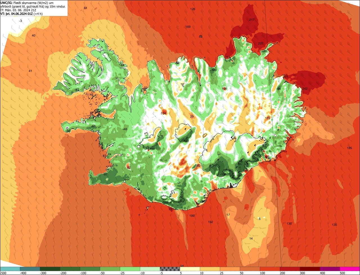Click the map value '-48' in the west
360x275 pixels.
click(125, 129)
